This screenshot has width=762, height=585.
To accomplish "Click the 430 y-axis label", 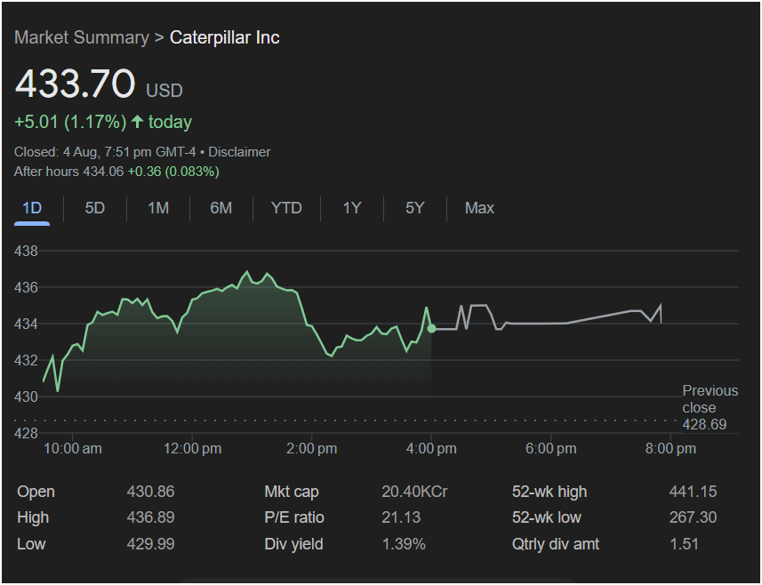I will point(27,397).
